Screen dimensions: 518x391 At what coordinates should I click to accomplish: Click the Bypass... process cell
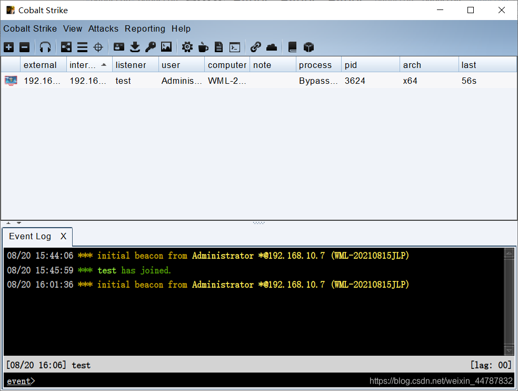click(318, 81)
